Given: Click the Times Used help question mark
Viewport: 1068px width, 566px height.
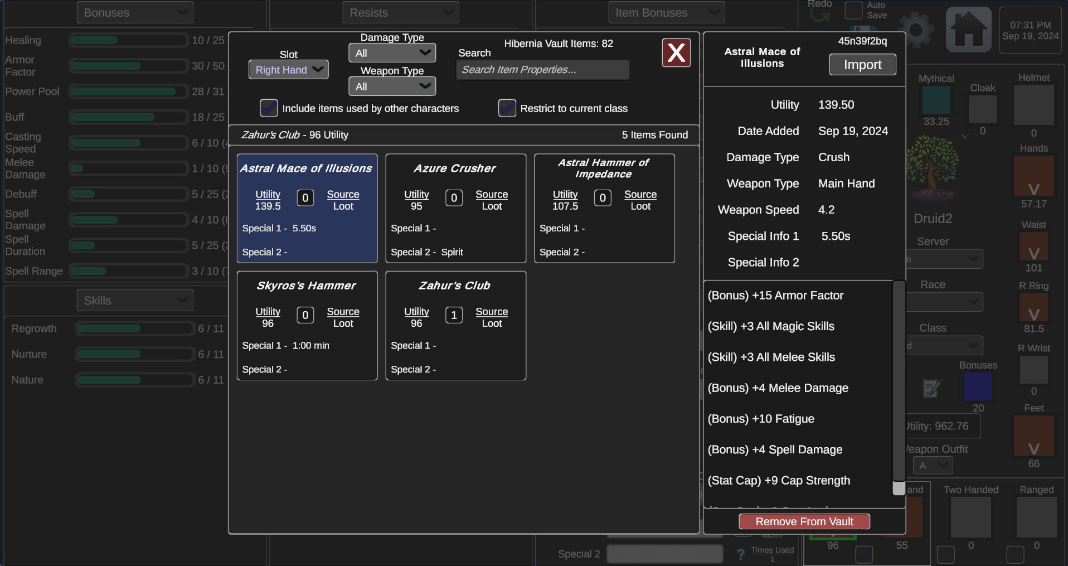Looking at the screenshot, I should [740, 554].
